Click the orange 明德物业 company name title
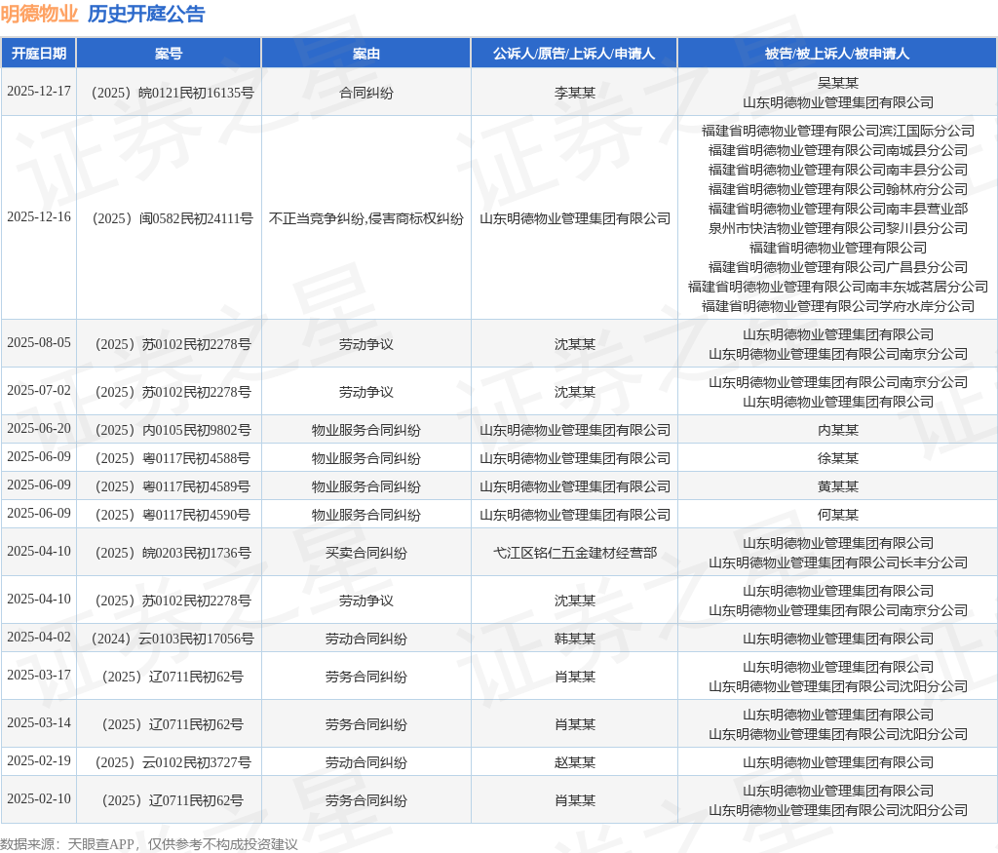The image size is (998, 853). [39, 14]
